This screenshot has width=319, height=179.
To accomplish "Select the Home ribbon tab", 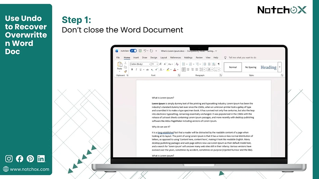I will [x=127, y=58].
